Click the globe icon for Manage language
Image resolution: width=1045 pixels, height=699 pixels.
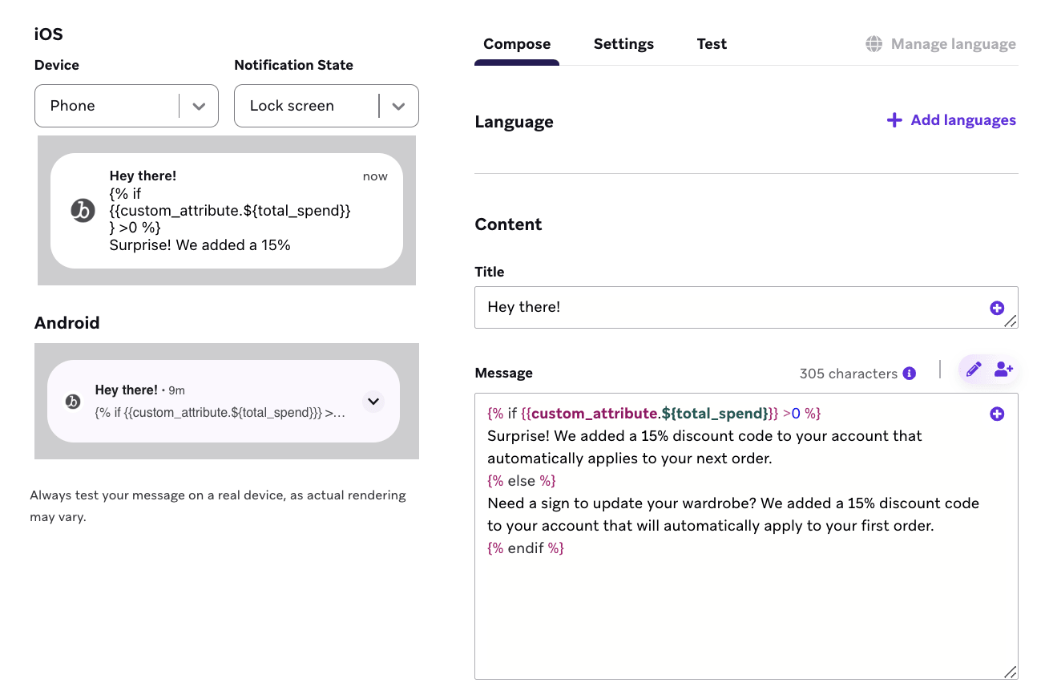[874, 44]
